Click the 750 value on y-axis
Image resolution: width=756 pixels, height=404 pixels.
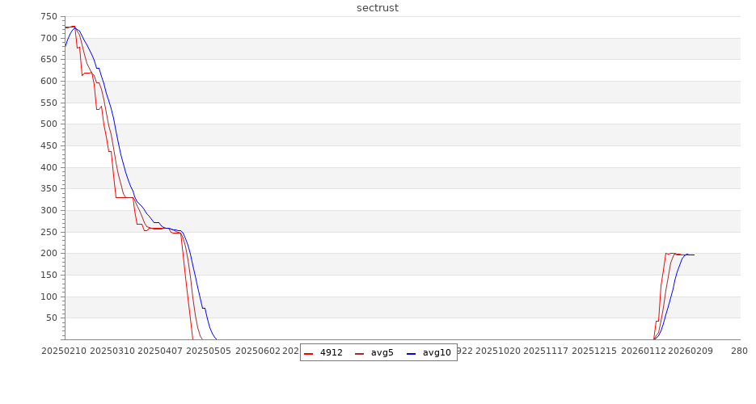(48, 17)
